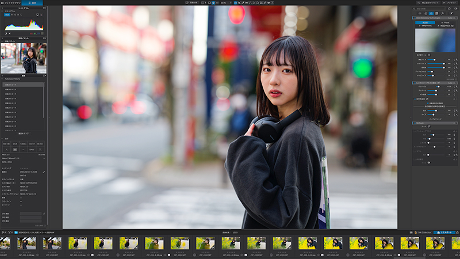This screenshot has width=460, height=259.
Task: Click the blue folder icon in filmstrip path
Action: click(x=16, y=233)
